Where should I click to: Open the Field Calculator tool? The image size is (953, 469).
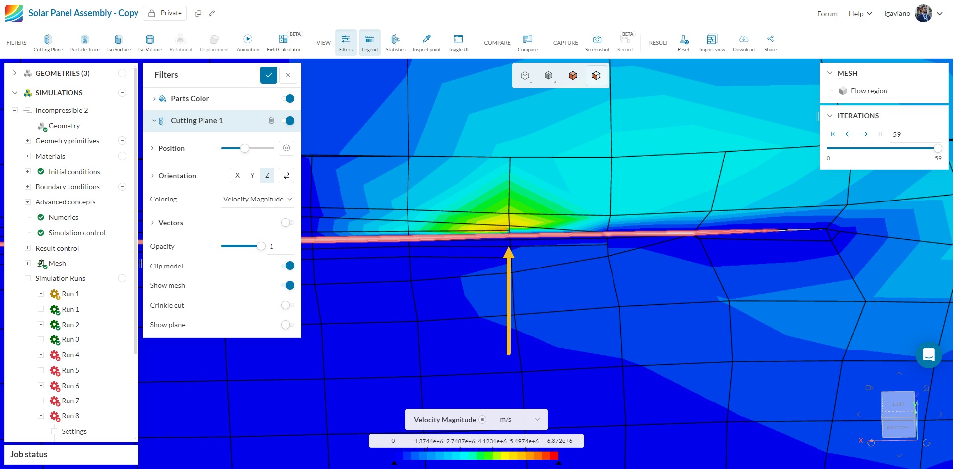pos(283,43)
